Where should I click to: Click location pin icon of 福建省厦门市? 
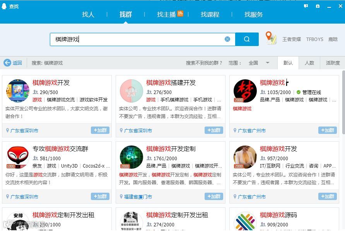point(121,197)
